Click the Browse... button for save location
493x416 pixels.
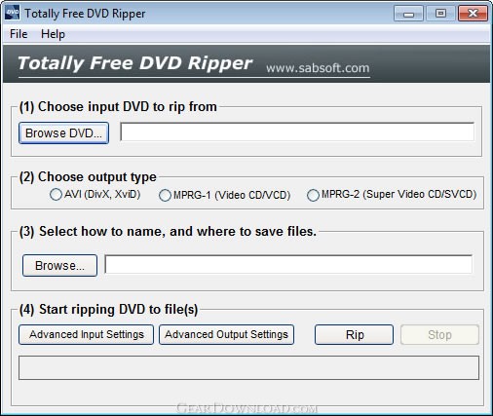click(59, 266)
